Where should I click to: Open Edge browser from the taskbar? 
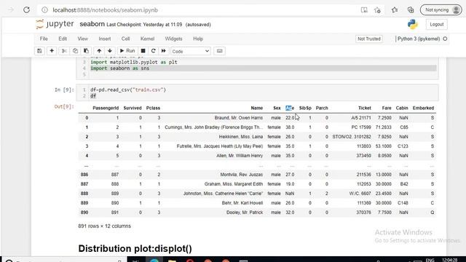pos(154,260)
